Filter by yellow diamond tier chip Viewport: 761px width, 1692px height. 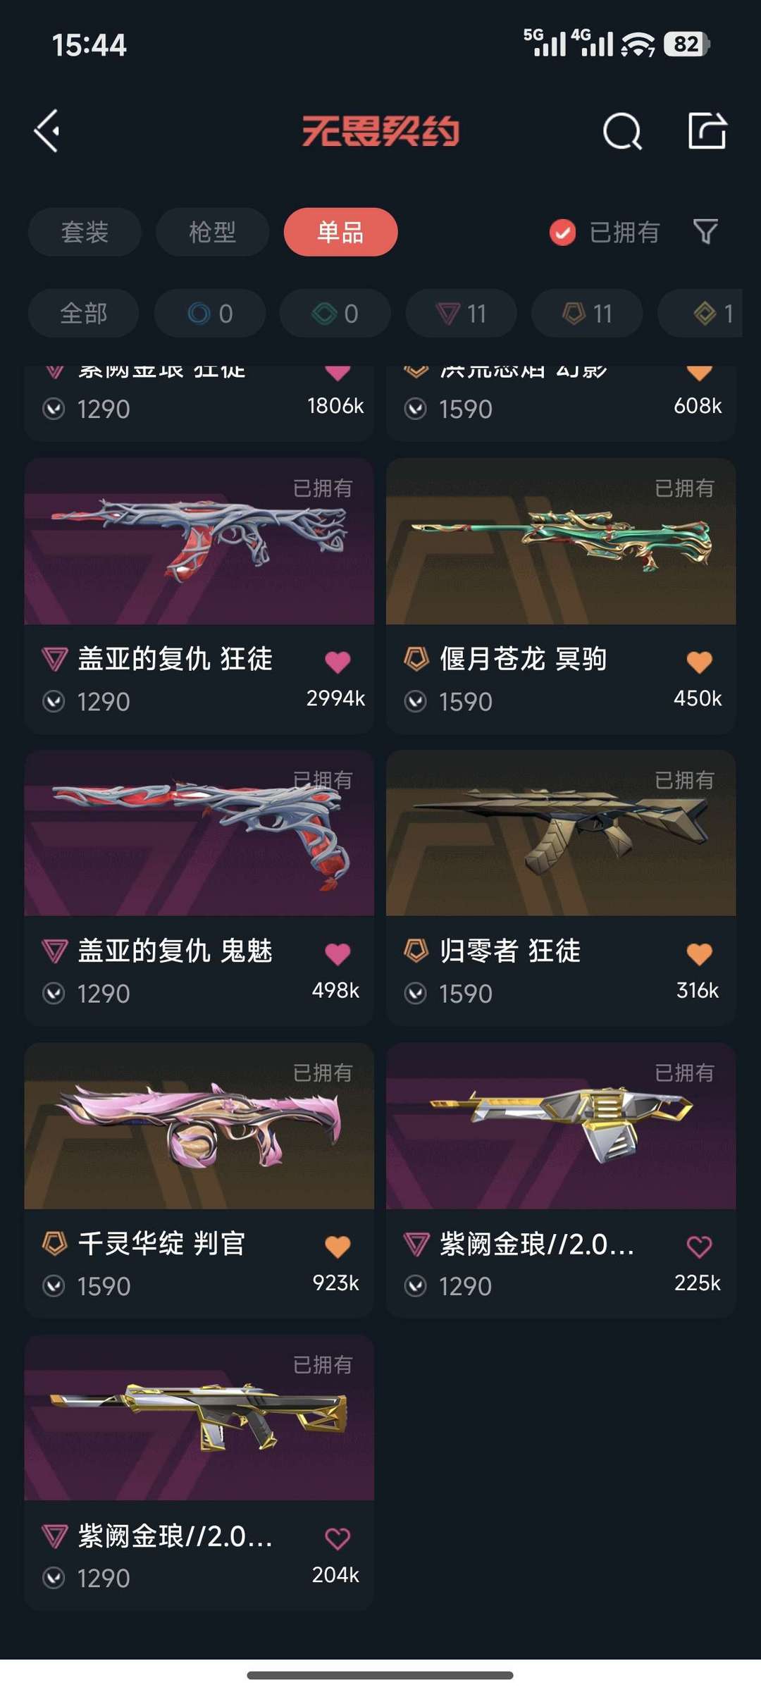pos(705,313)
